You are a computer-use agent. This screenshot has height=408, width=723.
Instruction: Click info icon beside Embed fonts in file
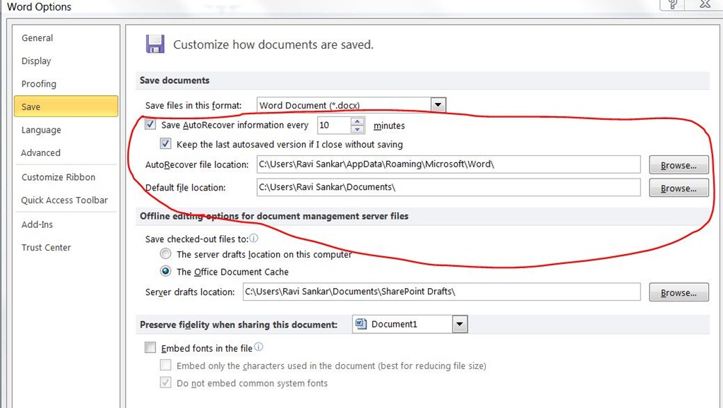coord(258,347)
